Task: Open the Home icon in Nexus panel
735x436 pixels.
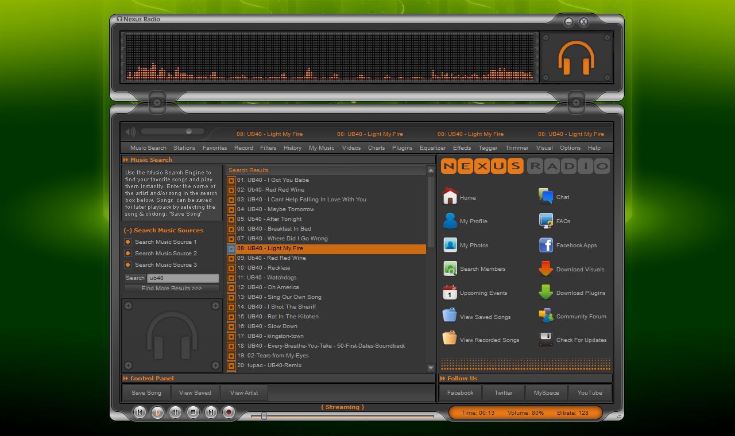Action: point(450,196)
